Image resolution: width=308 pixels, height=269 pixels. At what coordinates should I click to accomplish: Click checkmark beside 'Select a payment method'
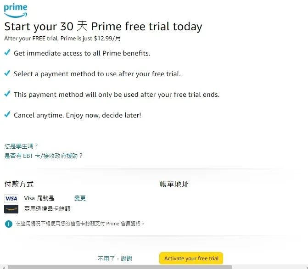coord(7,73)
